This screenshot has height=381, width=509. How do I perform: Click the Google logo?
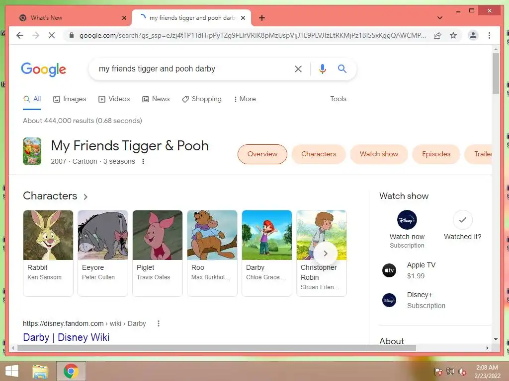(x=44, y=69)
